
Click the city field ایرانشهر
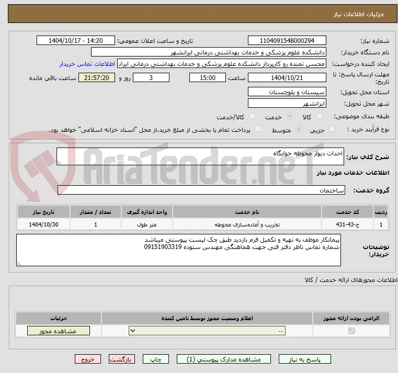287,104
